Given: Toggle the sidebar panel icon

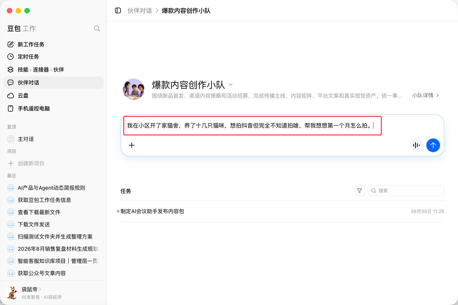Looking at the screenshot, I should (118, 11).
